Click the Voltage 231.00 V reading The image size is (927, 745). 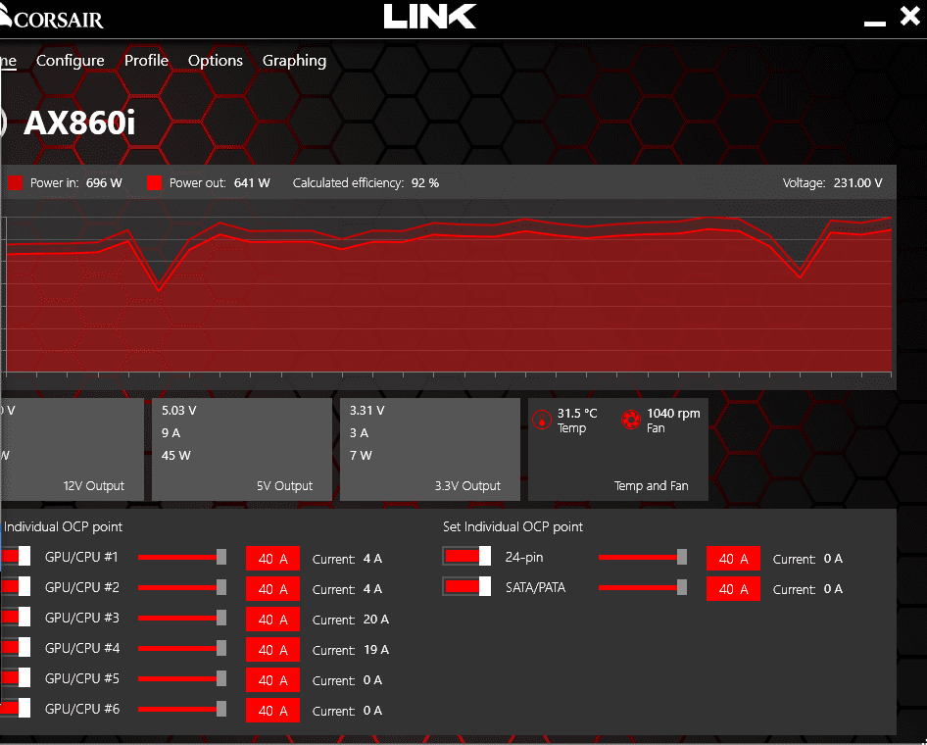[x=832, y=182]
